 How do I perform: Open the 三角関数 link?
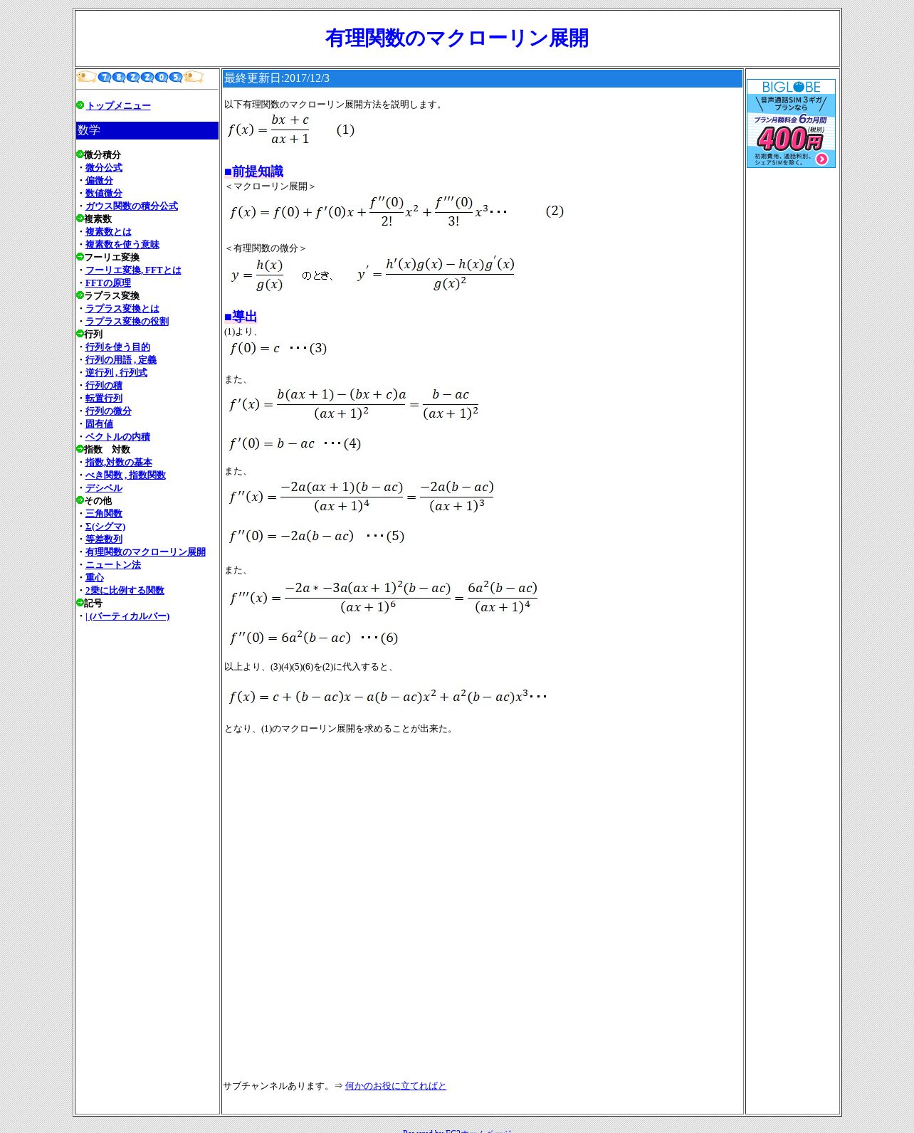point(104,513)
